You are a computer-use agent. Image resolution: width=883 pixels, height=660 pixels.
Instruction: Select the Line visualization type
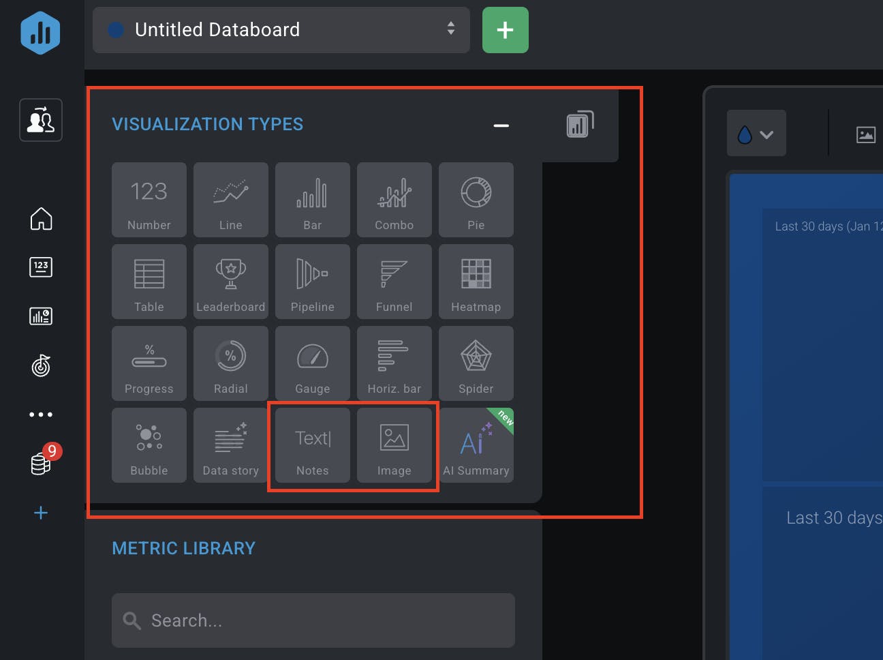tap(230, 200)
